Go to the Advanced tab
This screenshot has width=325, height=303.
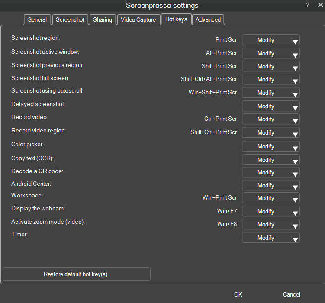(x=208, y=19)
